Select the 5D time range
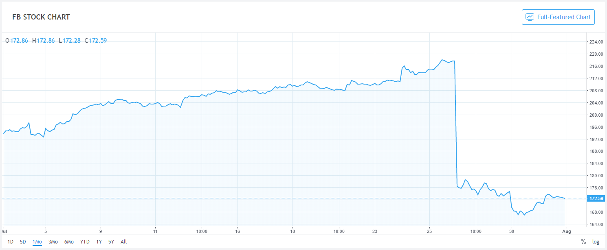The image size is (607, 250). [23, 242]
